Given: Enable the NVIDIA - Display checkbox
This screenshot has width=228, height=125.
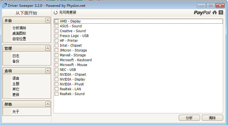Looking at the screenshot, I should pos(56,79).
